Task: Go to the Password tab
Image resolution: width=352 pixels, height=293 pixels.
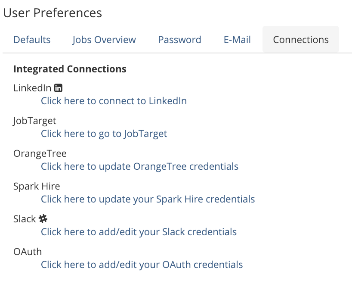Action: click(179, 40)
